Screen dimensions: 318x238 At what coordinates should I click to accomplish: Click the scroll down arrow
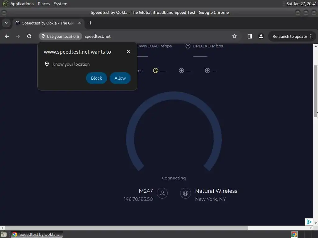point(316,223)
